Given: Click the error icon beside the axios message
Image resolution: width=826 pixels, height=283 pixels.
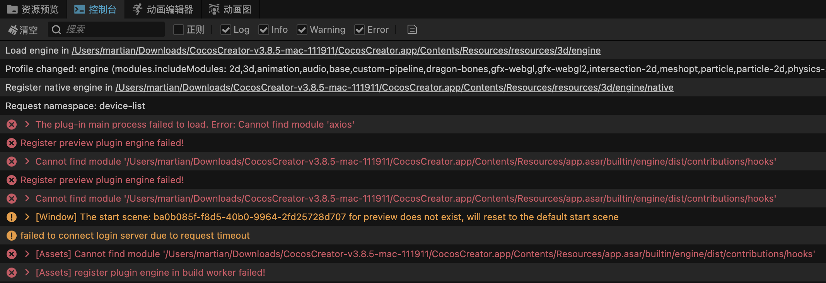Looking at the screenshot, I should [x=12, y=125].
